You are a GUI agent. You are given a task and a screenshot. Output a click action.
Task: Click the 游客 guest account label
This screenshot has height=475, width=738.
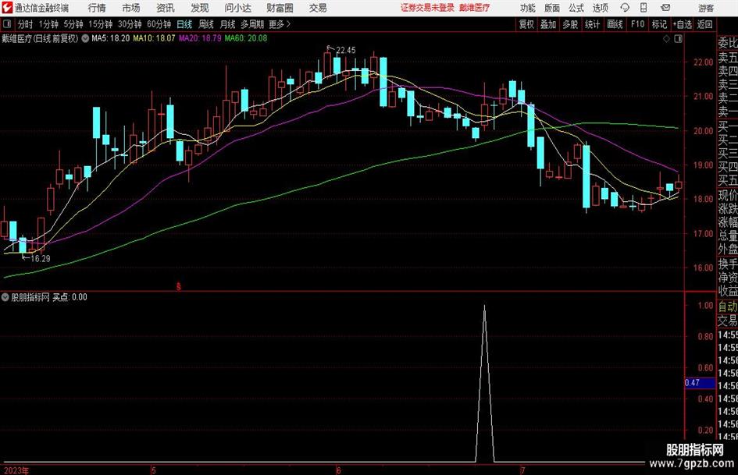(706, 8)
